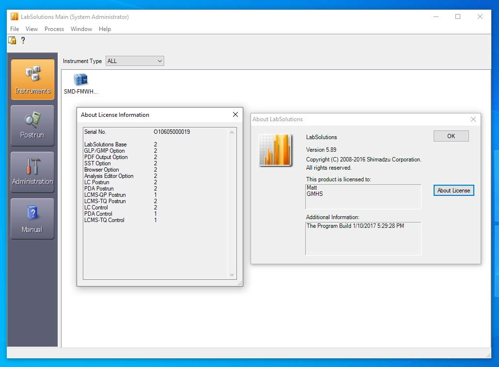
Task: Open the Administration tools icon
Action: click(x=32, y=172)
